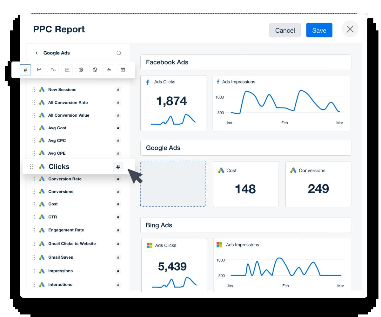The height and width of the screenshot is (317, 381).
Task: Select the Engagement Rate metric item
Action: pos(66,230)
